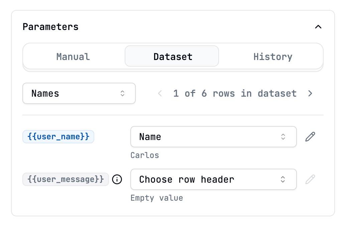
Task: Select the {{user_message}} variable chip
Action: tap(66, 179)
